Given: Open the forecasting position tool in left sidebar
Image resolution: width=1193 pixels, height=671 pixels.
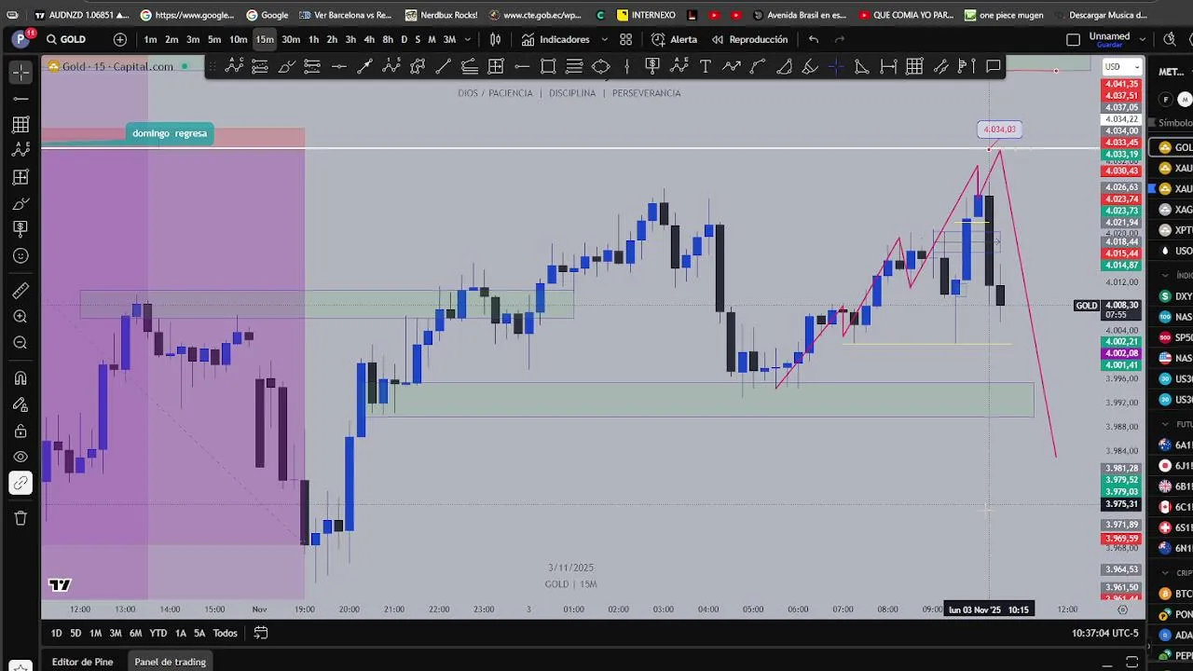Looking at the screenshot, I should (21, 177).
